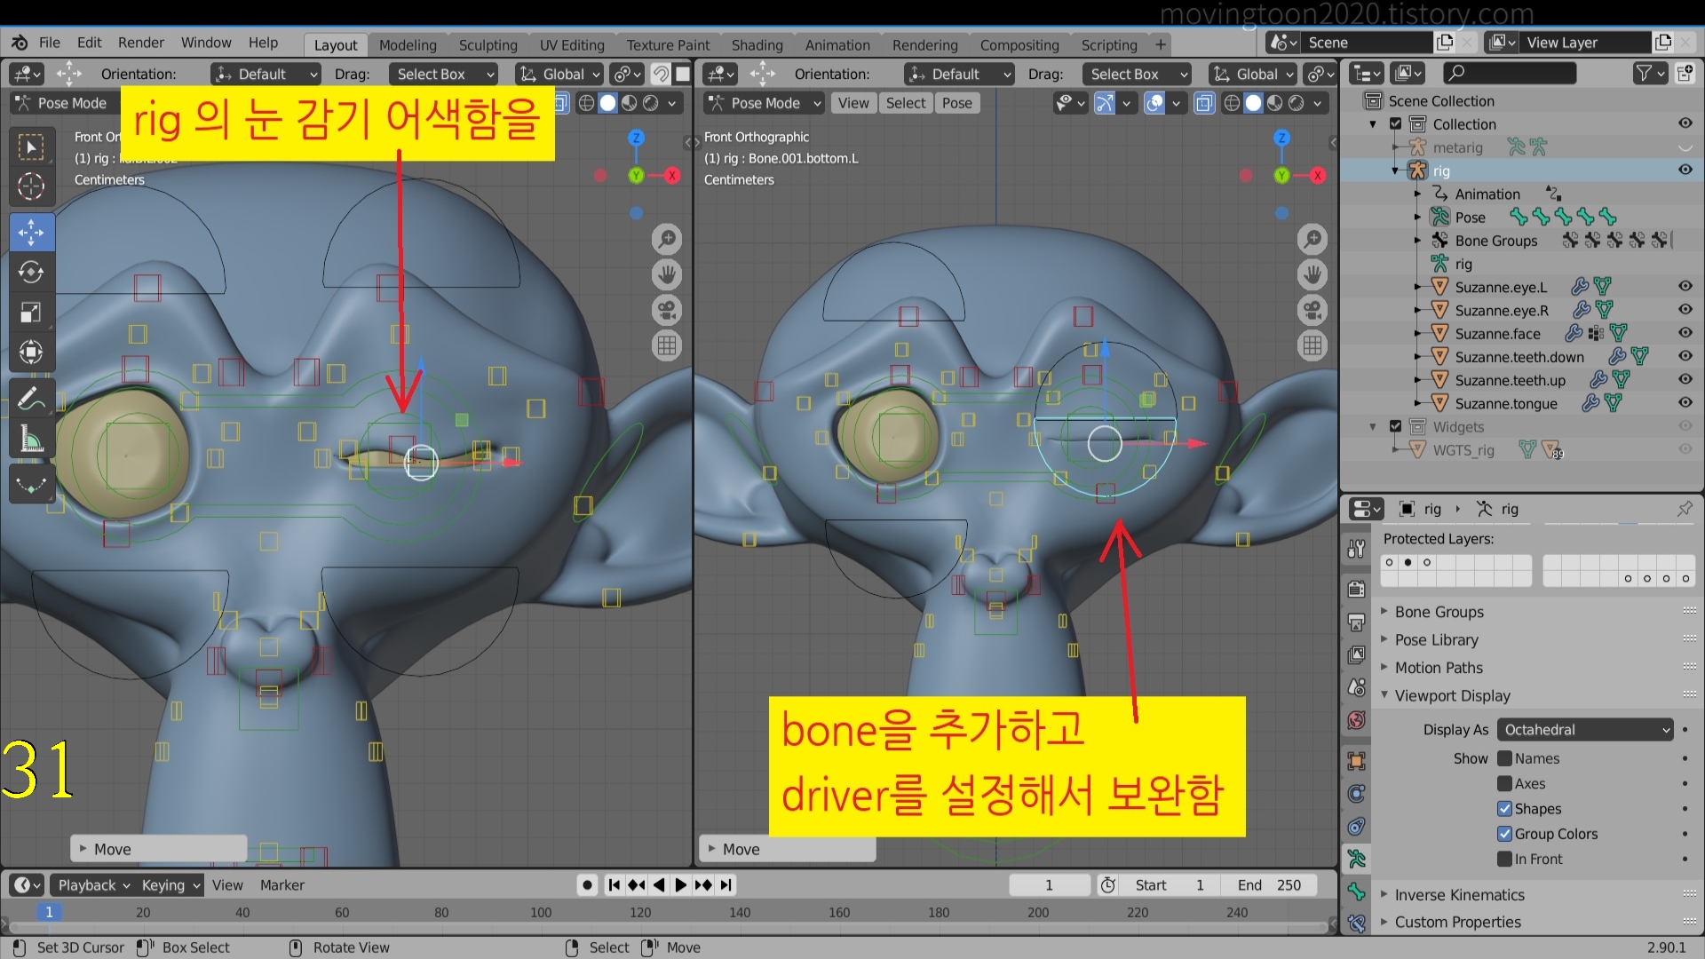Open right viewport Drag Select Box dropdown

1137,74
